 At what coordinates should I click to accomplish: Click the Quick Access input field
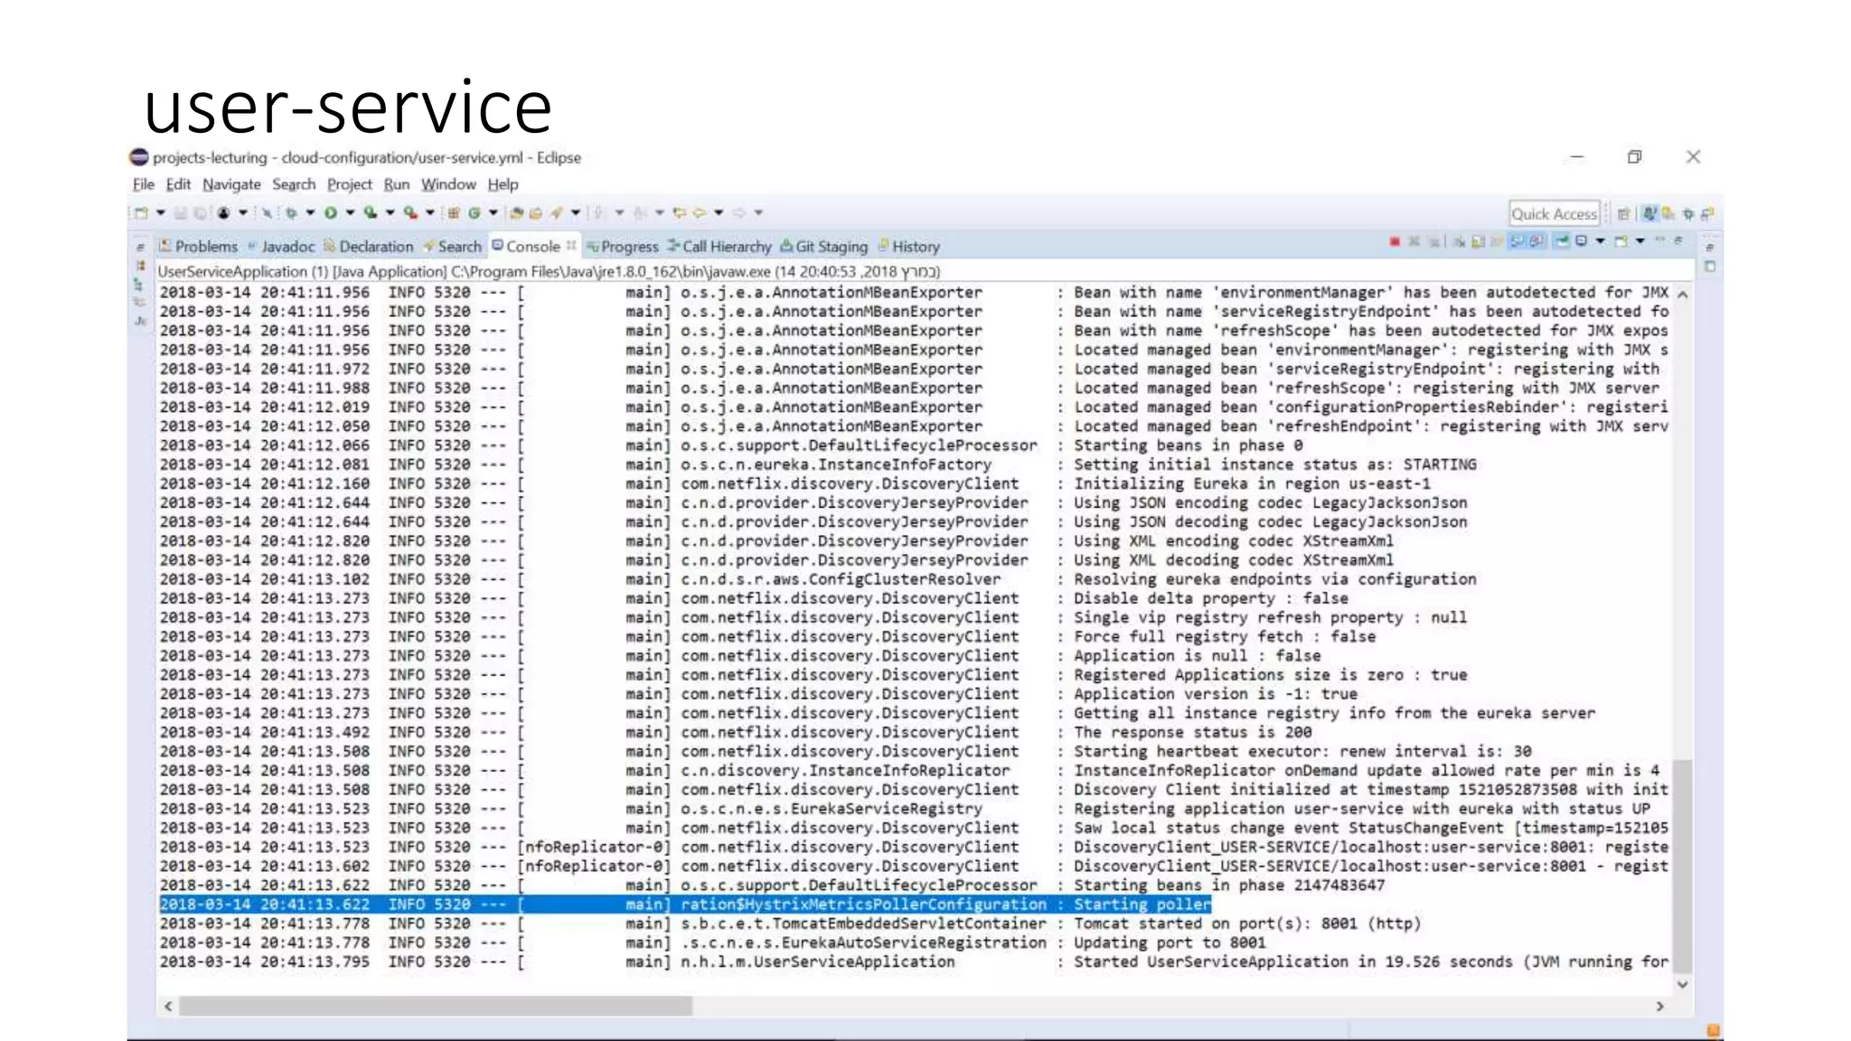(1554, 214)
